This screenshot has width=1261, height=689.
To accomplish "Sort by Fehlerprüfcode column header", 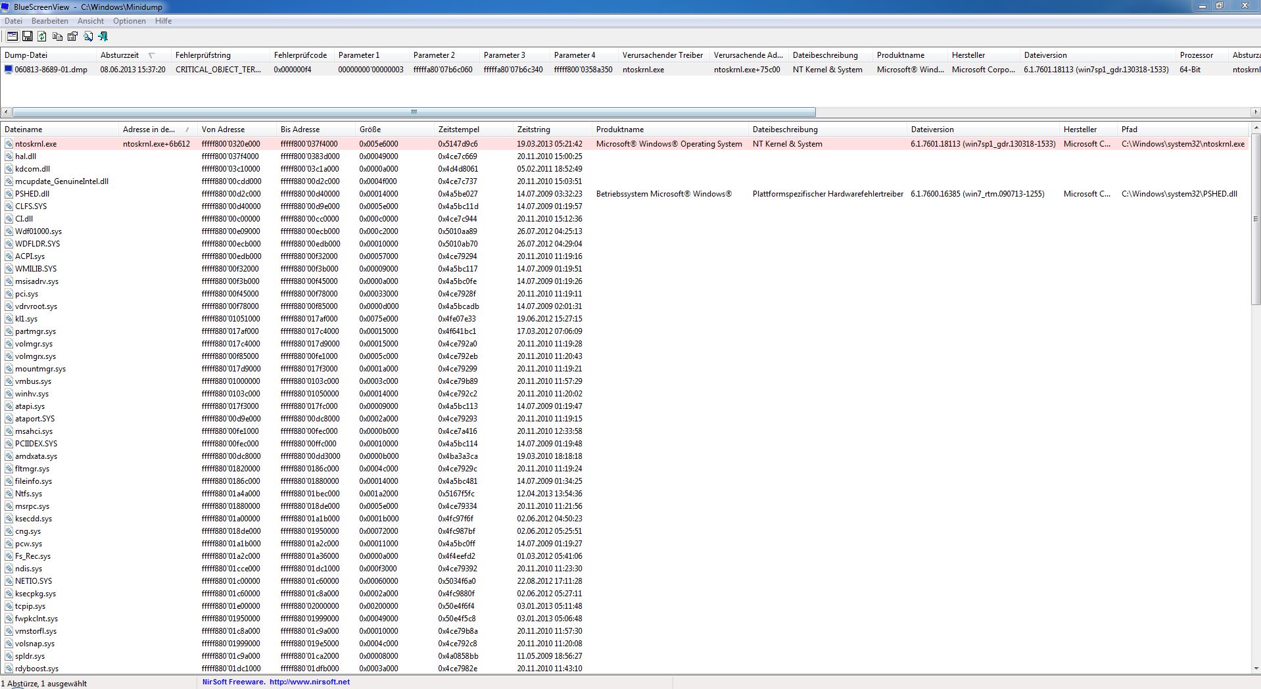I will [x=302, y=55].
